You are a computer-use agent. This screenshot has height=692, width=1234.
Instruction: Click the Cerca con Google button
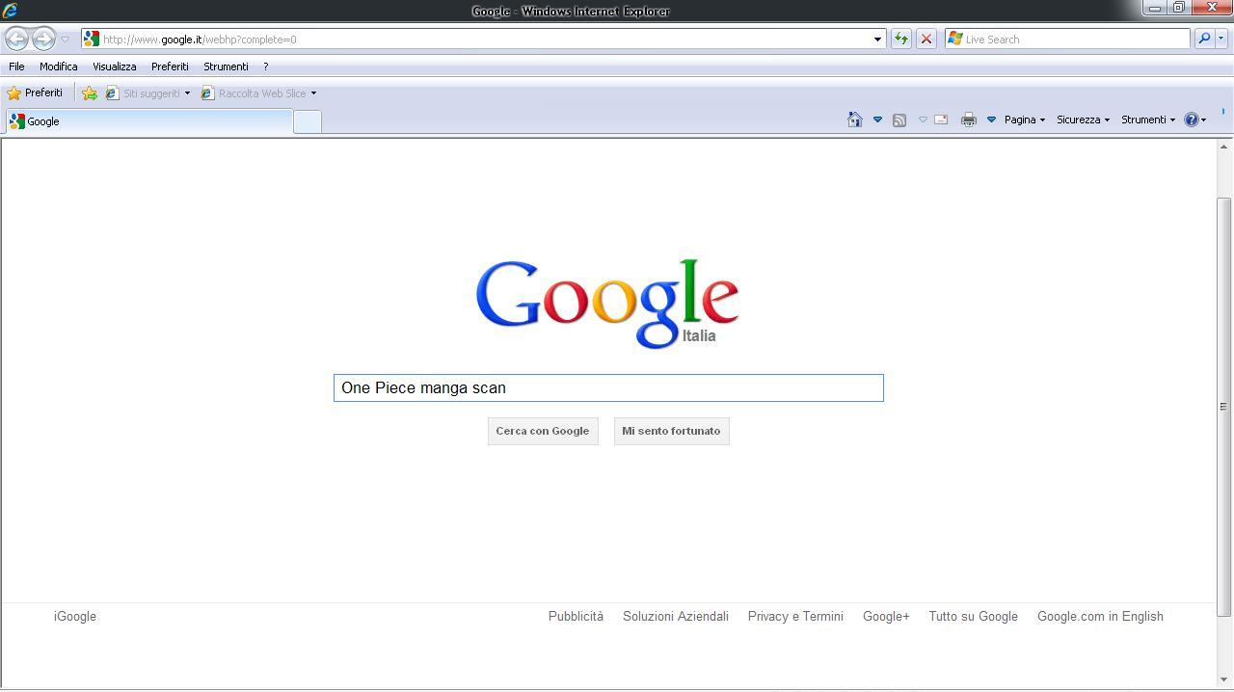(543, 431)
